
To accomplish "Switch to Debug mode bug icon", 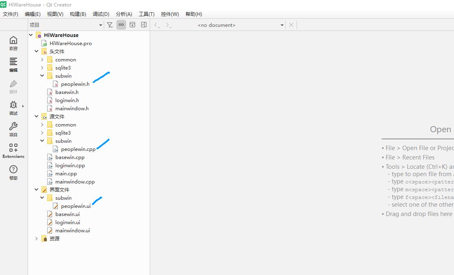I will pyautogui.click(x=13, y=105).
